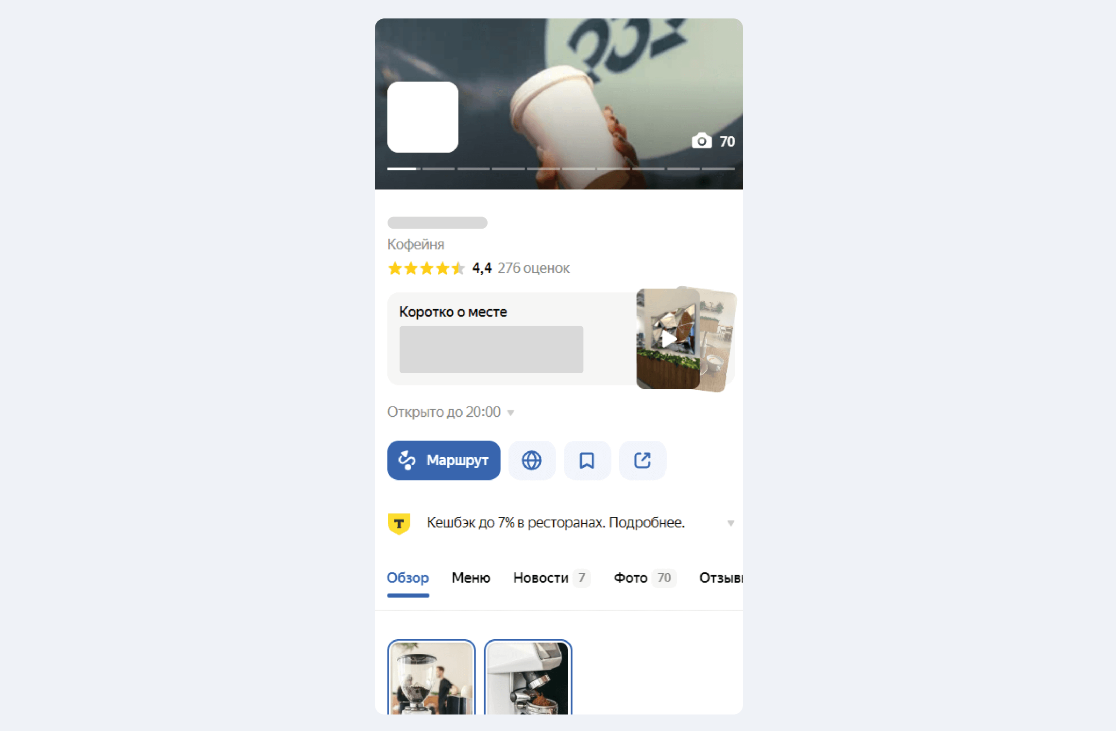Open the Фото tab
1116x731 pixels.
point(645,578)
